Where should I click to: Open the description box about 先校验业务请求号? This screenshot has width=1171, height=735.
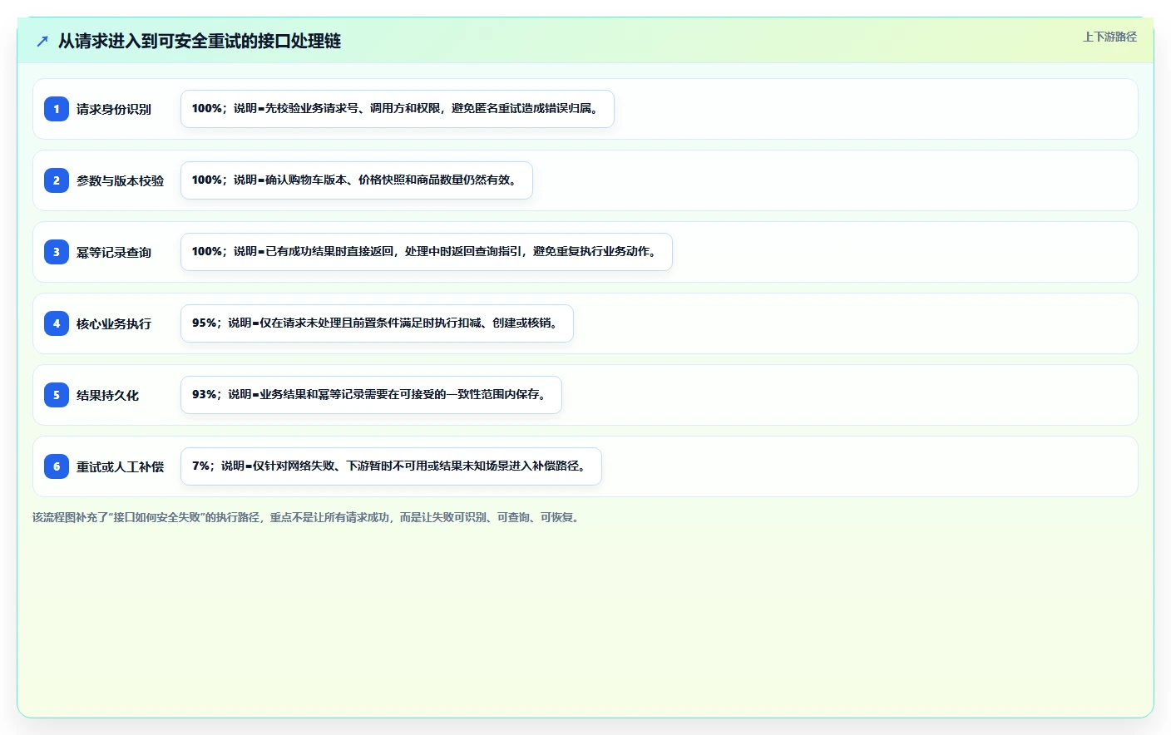pyautogui.click(x=398, y=109)
